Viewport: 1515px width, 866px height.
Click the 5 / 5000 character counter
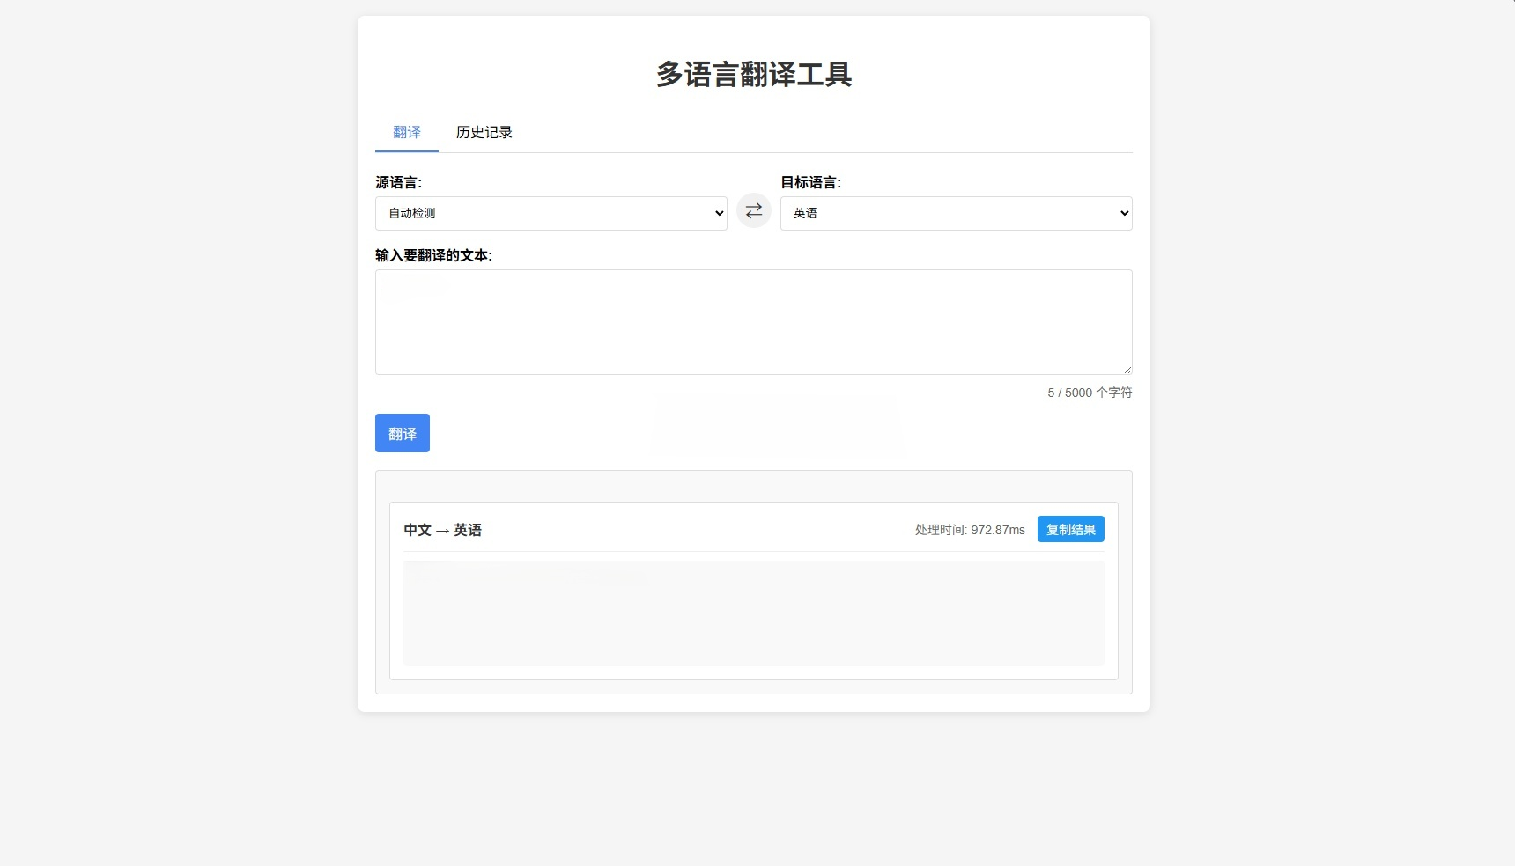coord(1089,393)
